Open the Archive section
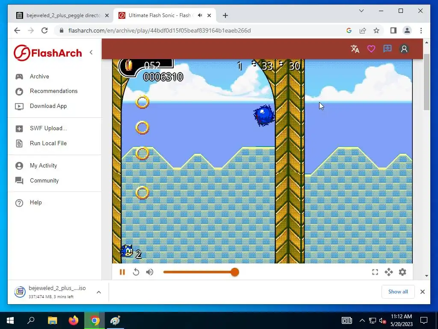The image size is (438, 329). click(39, 76)
